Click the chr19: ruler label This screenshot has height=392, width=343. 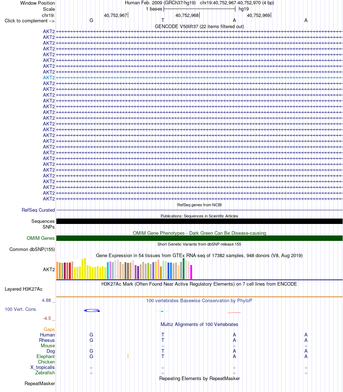pos(48,15)
